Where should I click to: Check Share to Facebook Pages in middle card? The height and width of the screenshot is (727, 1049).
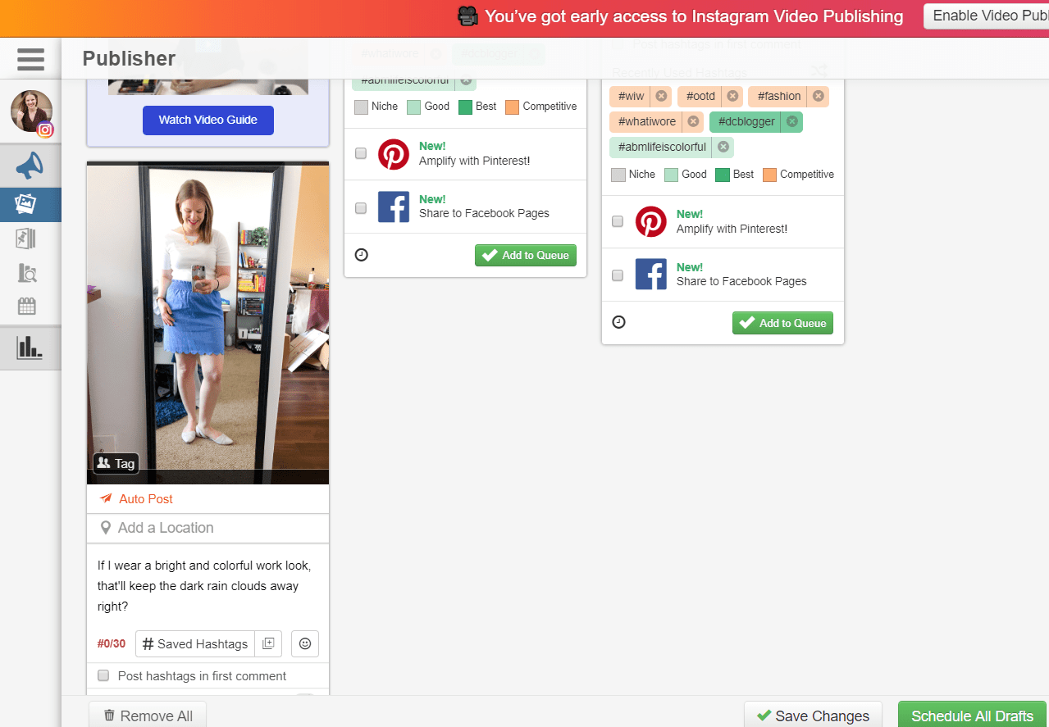pyautogui.click(x=361, y=208)
